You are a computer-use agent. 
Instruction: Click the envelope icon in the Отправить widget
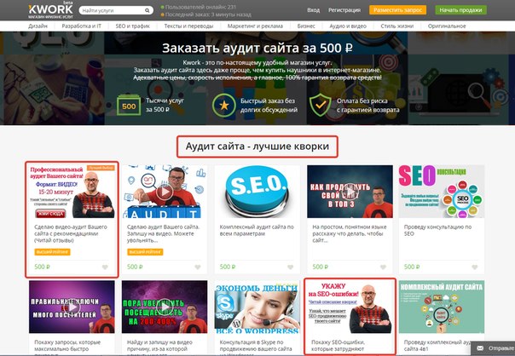point(480,348)
